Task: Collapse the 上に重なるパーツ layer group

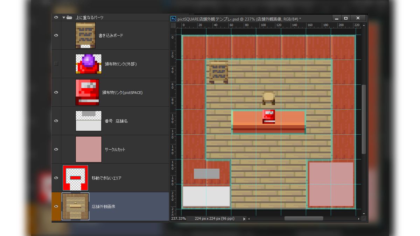Action: click(x=64, y=17)
